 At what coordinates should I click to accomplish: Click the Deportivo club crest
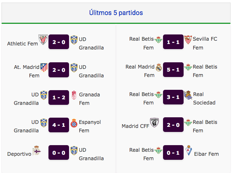37,150
